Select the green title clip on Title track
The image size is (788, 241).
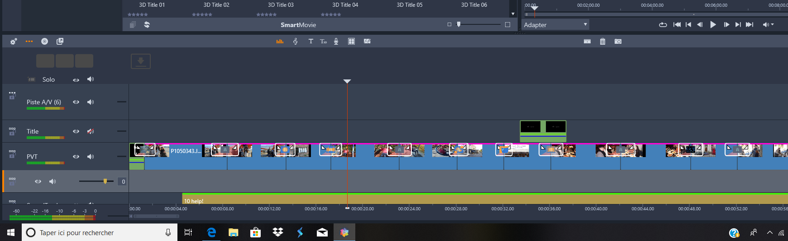pyautogui.click(x=543, y=131)
